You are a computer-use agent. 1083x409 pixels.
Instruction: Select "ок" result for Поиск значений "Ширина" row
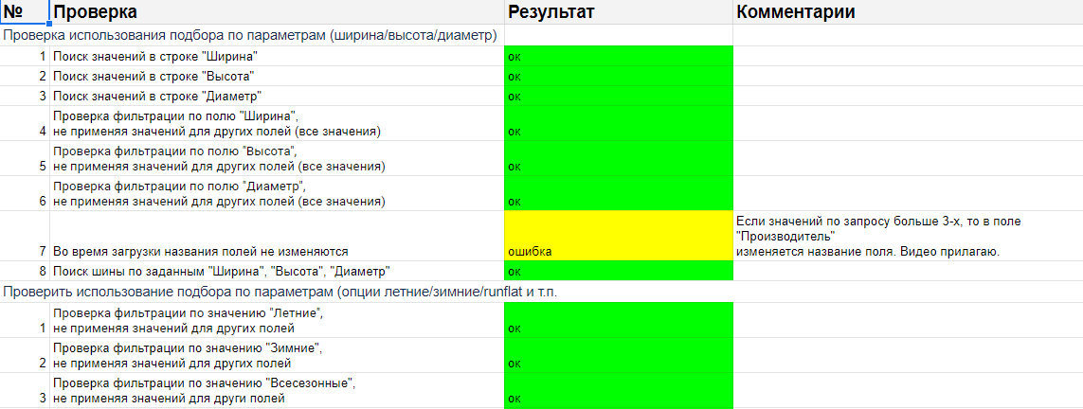618,57
